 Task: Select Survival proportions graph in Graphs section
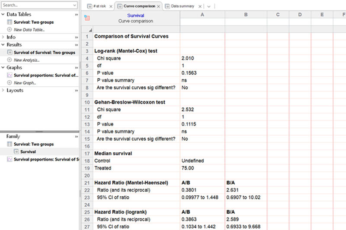(45, 75)
